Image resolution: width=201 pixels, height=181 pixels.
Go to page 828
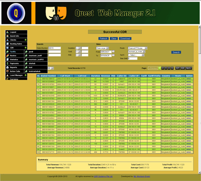[x=183, y=68]
